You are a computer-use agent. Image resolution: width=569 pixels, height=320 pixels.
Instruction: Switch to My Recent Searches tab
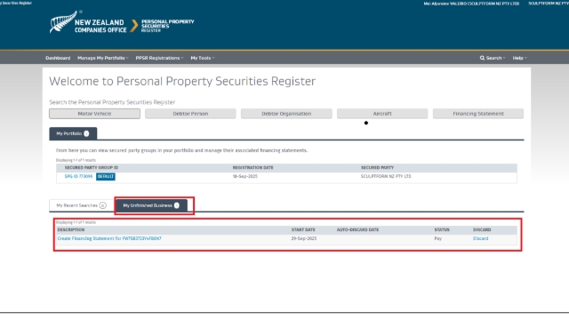(81, 205)
